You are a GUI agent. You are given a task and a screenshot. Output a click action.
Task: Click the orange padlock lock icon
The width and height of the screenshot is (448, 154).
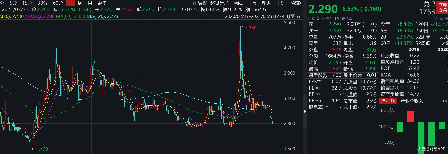[x=299, y=17]
